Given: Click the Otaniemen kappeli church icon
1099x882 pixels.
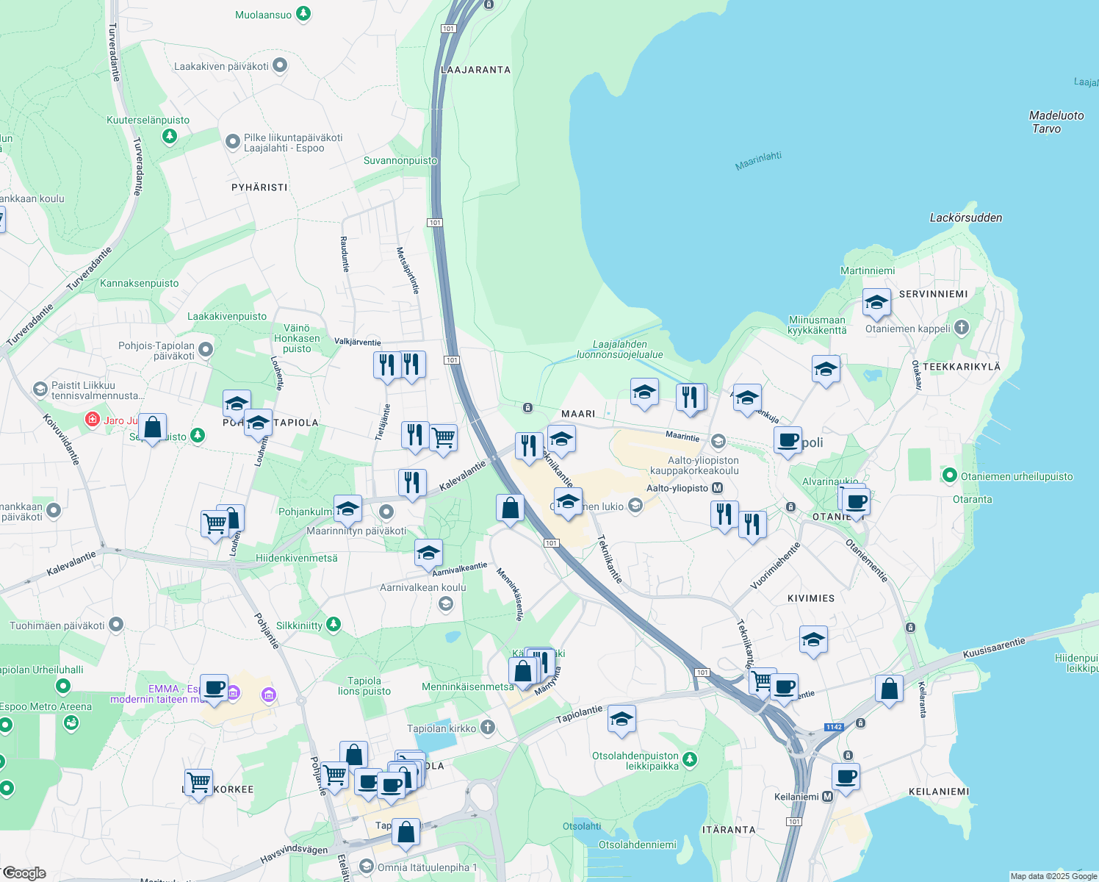Looking at the screenshot, I should (x=962, y=328).
